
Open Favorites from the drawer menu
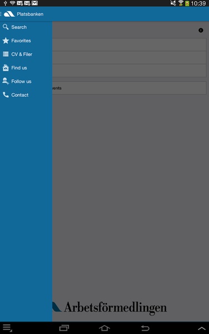[x=26, y=41]
